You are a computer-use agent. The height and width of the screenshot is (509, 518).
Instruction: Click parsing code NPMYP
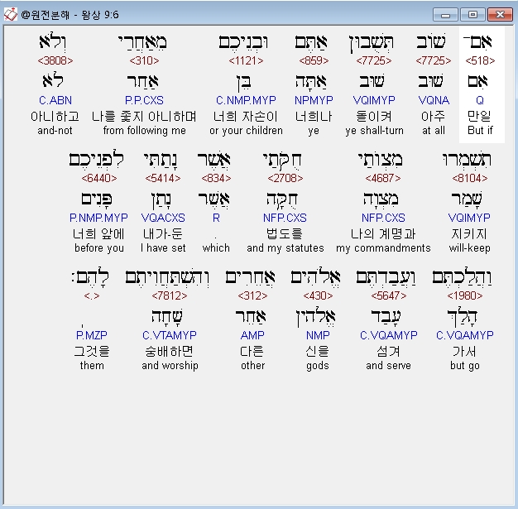coord(314,100)
